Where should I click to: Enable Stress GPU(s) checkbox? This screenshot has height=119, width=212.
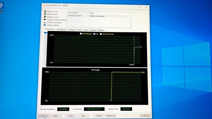tap(48, 25)
